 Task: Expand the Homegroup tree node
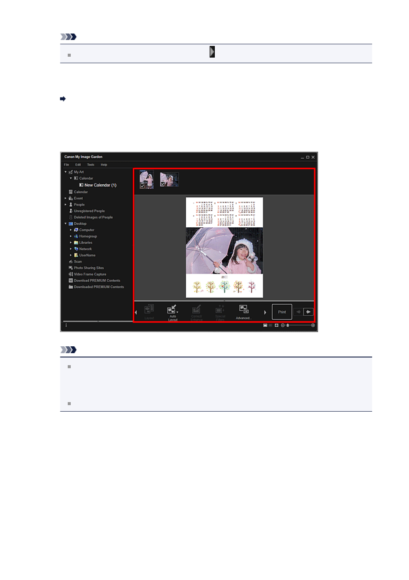click(x=71, y=236)
